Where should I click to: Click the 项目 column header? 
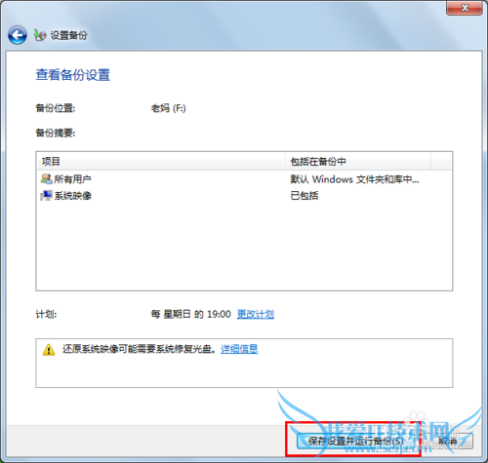(161, 161)
